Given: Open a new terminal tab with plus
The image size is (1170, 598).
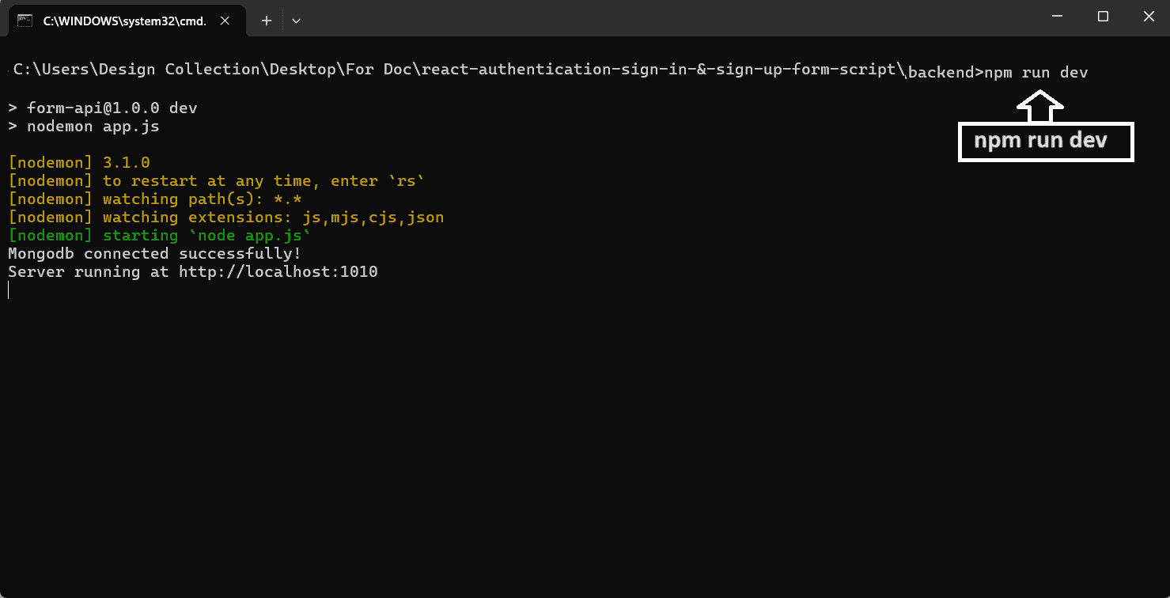Looking at the screenshot, I should (267, 21).
